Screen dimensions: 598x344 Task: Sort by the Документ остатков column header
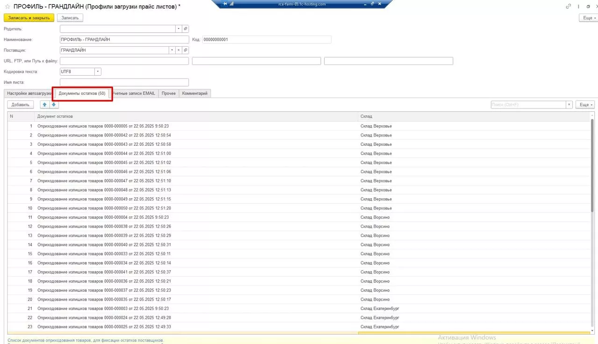[x=197, y=116]
